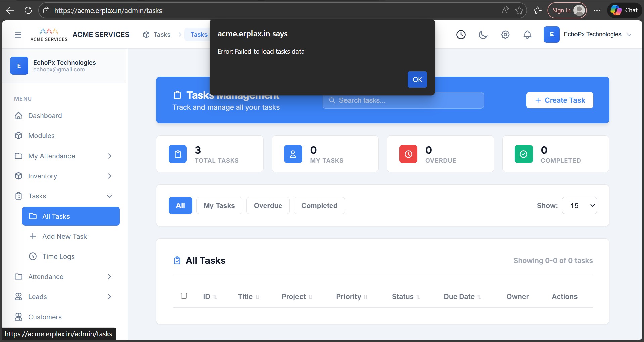Click the green Completed check icon

[x=523, y=154]
